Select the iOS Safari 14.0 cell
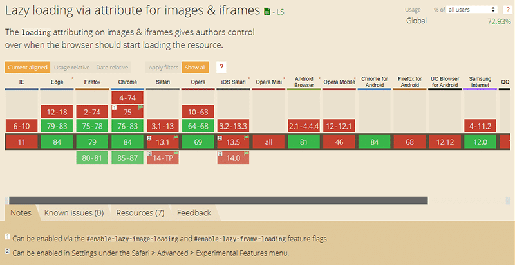Image resolution: width=515 pixels, height=265 pixels. [x=233, y=158]
